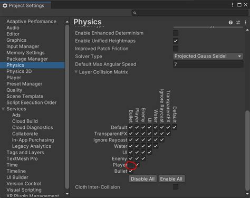Screen dimensions: 250x198
Task: Toggle Water row Water column checkbox
Action: (156, 146)
